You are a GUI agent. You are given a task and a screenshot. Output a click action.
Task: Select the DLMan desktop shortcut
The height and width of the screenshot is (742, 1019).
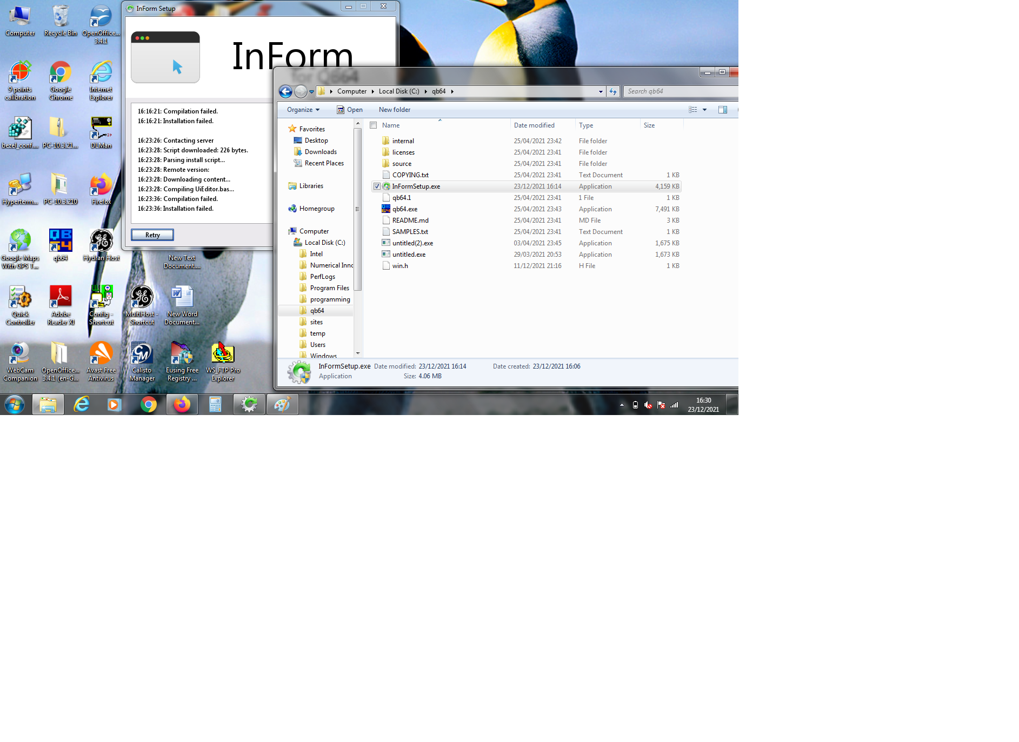tap(101, 132)
